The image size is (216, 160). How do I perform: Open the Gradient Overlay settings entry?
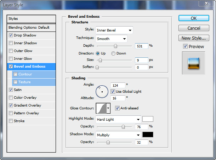[28, 105]
